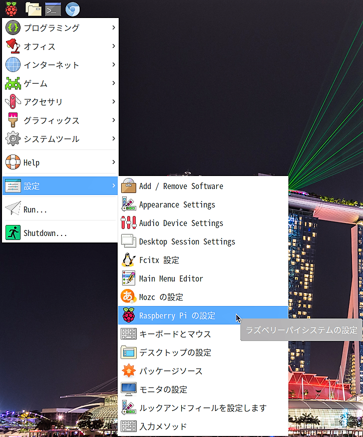The image size is (363, 437).
Task: Click the モニタの設定 monitor icon
Action: tap(129, 389)
